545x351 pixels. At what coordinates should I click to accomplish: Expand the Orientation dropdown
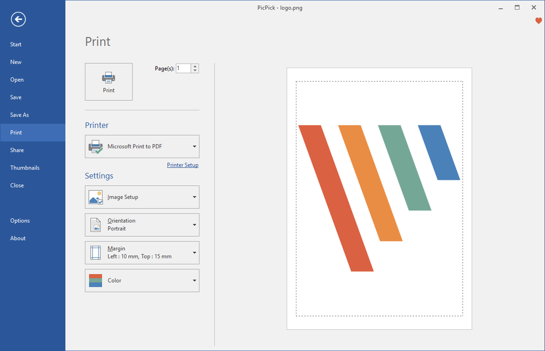tap(194, 225)
